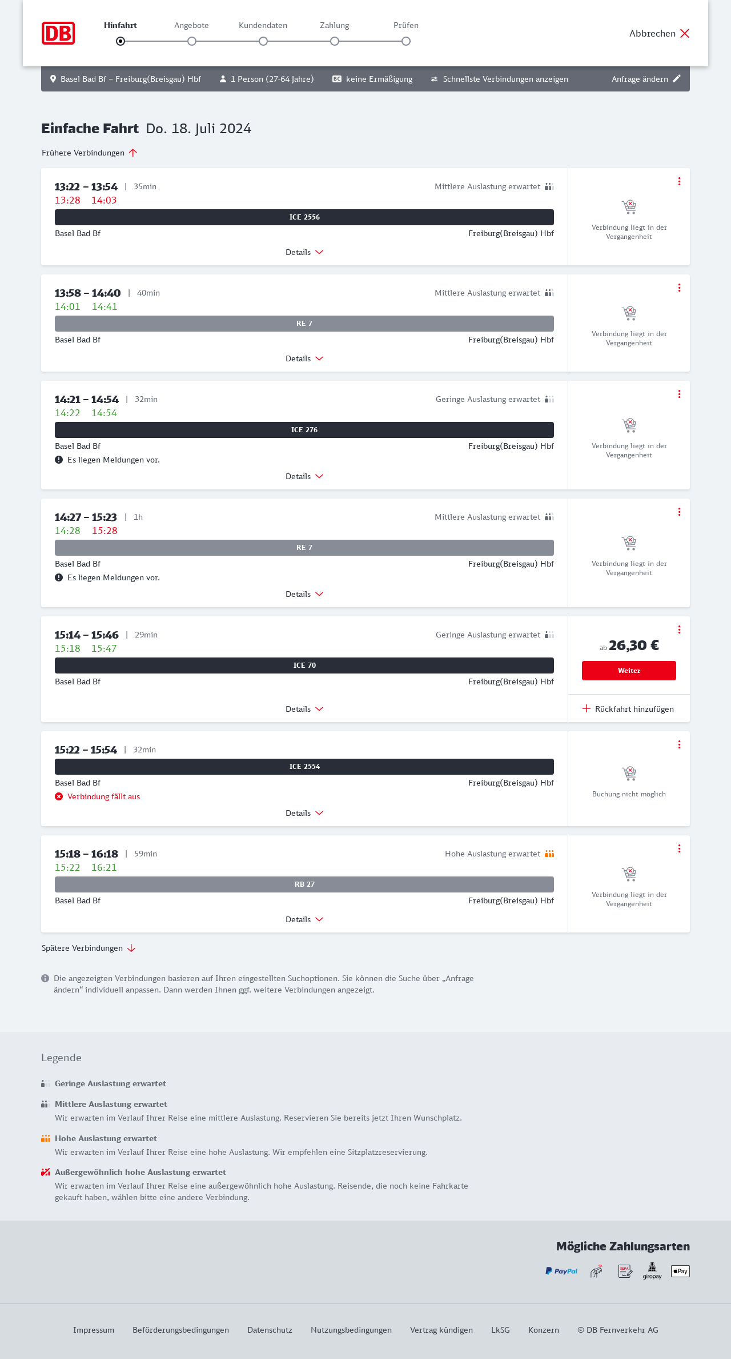Viewport: 731px width, 1359px height.
Task: Open three-dot menu for ICE 2556 connection
Action: pos(679,181)
